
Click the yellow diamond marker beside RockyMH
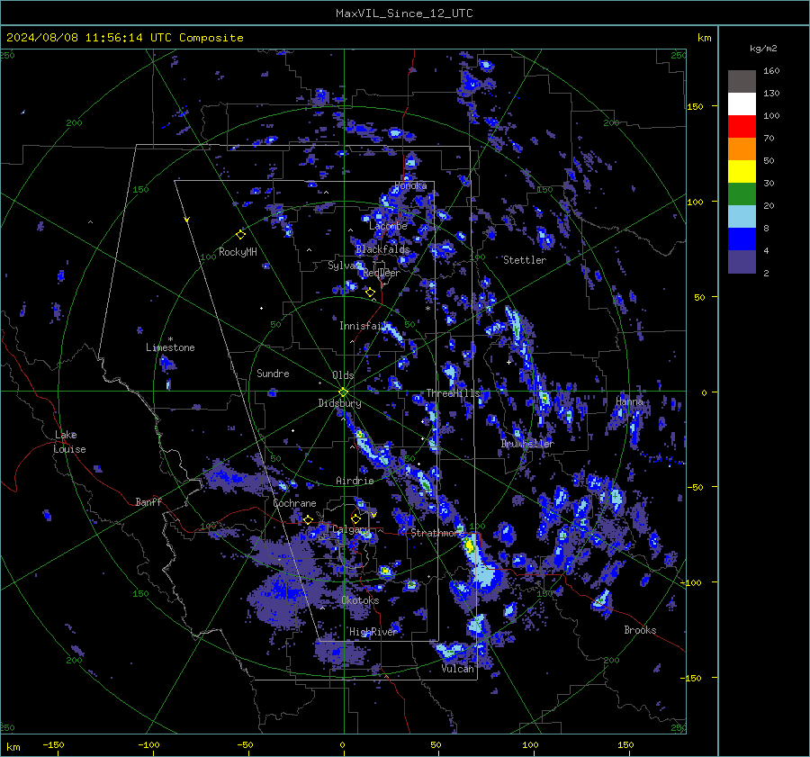coord(240,235)
